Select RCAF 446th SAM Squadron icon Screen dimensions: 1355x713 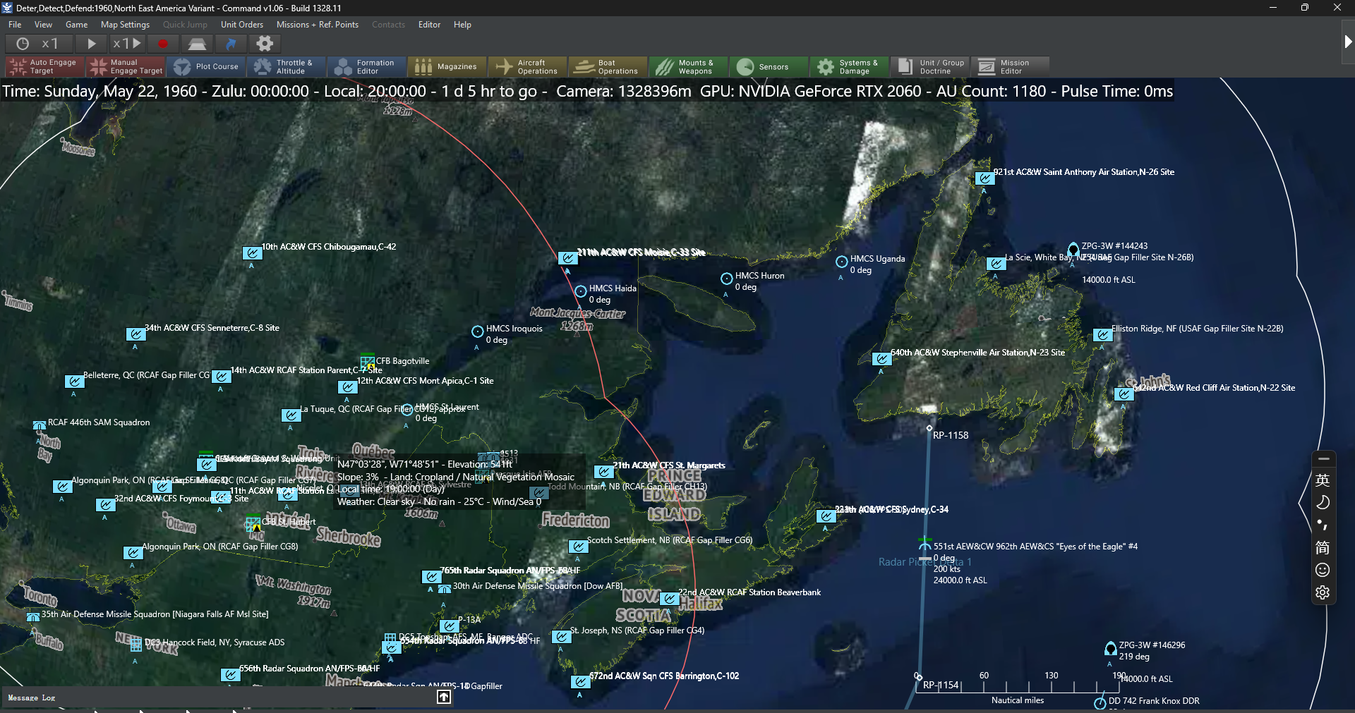click(x=40, y=425)
